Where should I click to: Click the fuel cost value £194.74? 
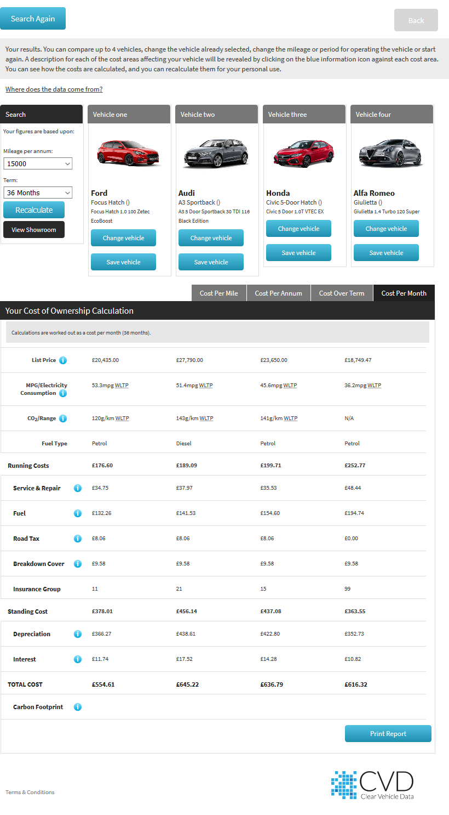pyautogui.click(x=354, y=513)
